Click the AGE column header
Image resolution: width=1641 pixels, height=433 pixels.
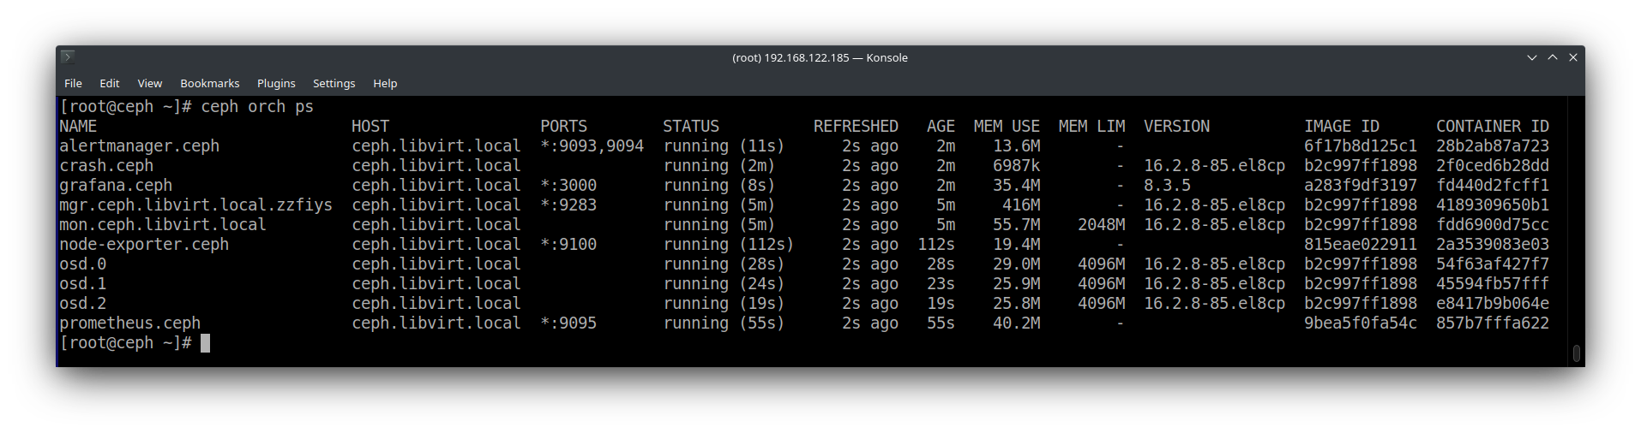coord(941,127)
